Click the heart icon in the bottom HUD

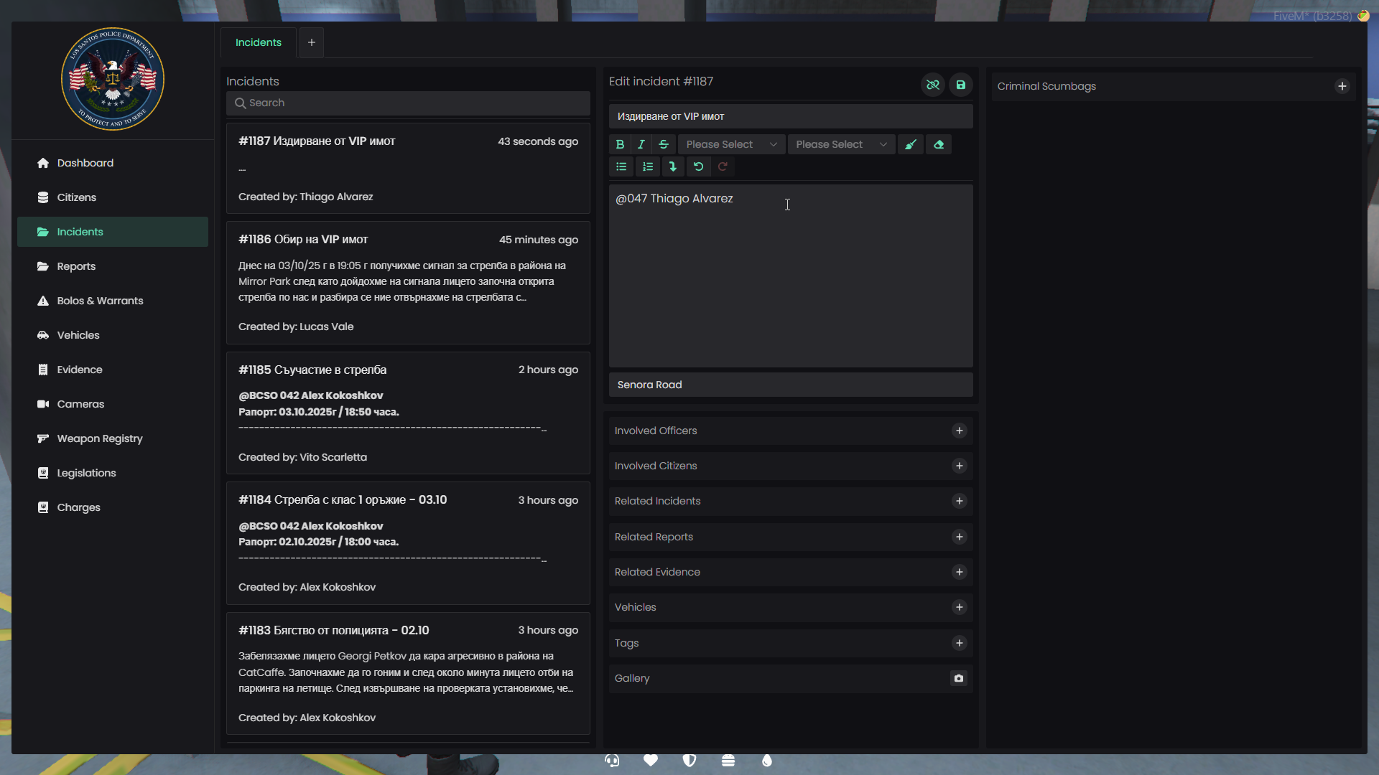coord(651,761)
